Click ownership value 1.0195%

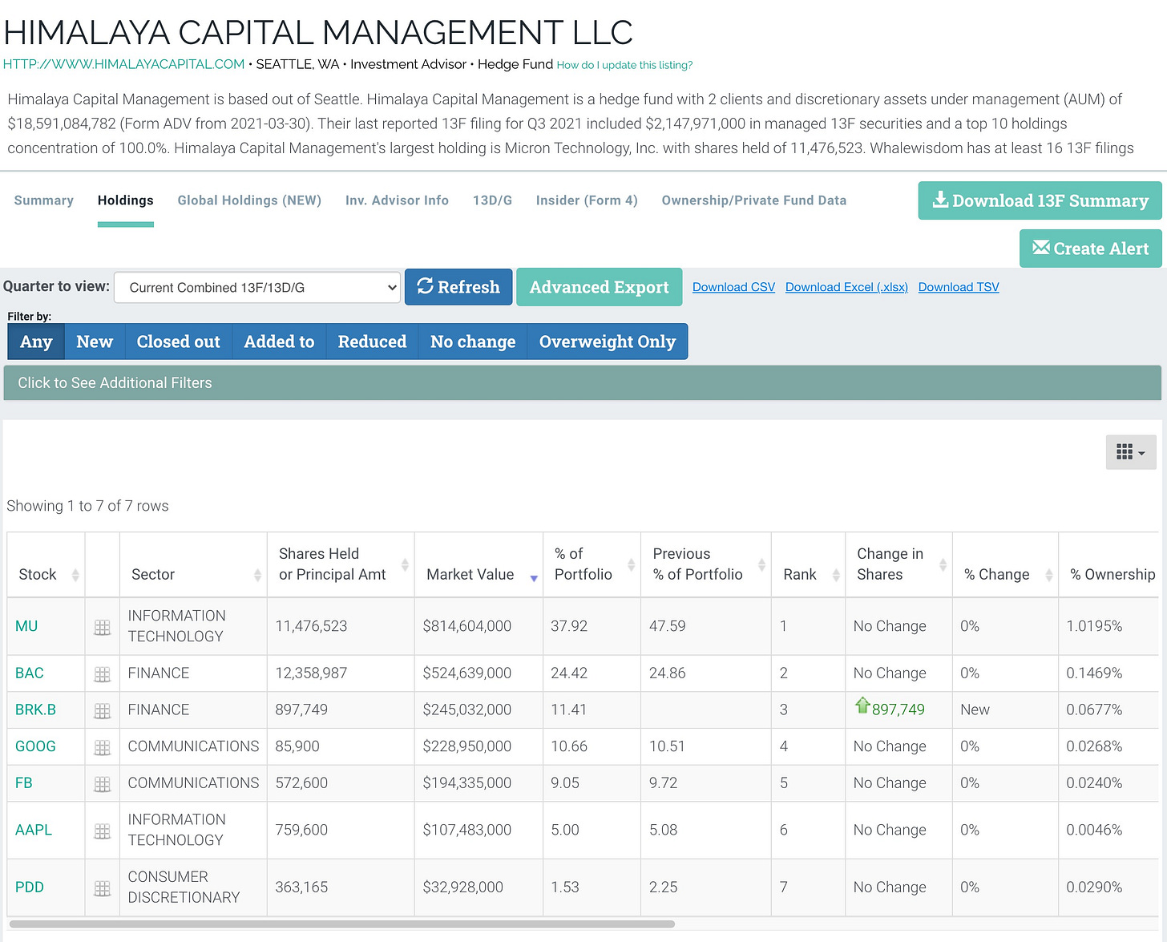[x=1094, y=626]
